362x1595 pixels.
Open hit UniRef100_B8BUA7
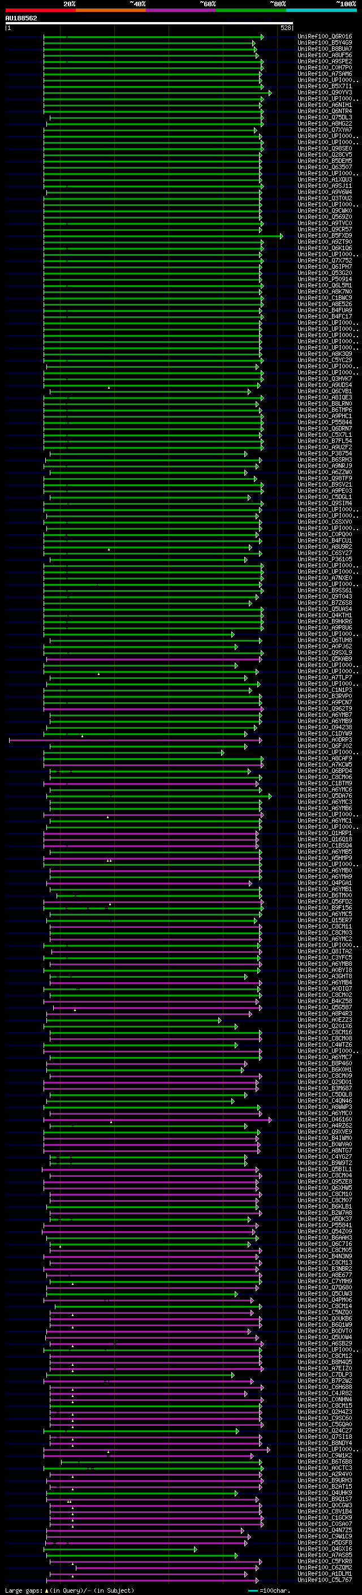325,49
